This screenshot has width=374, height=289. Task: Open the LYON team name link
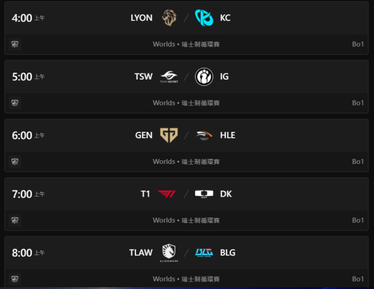[141, 18]
